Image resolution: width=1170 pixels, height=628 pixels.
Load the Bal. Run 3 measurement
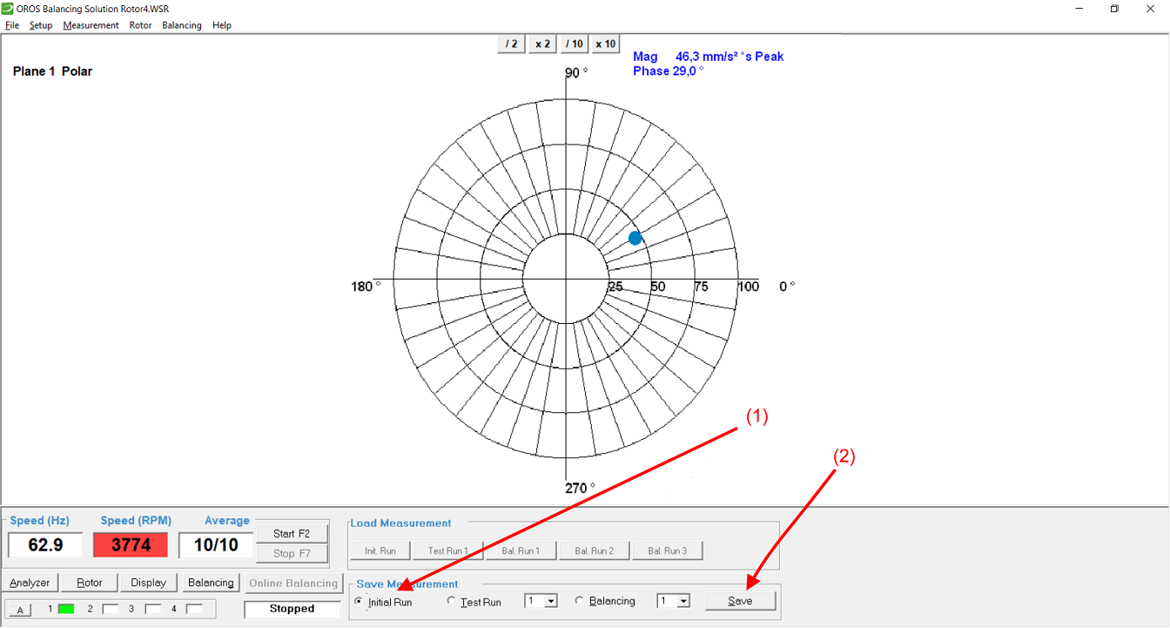[x=668, y=550]
